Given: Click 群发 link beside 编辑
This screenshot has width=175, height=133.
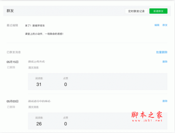Looking at the screenshot, I should 165,25.
